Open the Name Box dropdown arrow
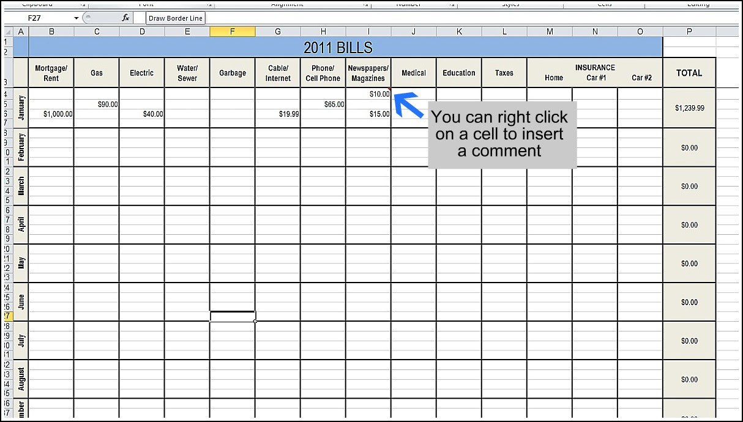The width and height of the screenshot is (743, 422). (x=76, y=17)
